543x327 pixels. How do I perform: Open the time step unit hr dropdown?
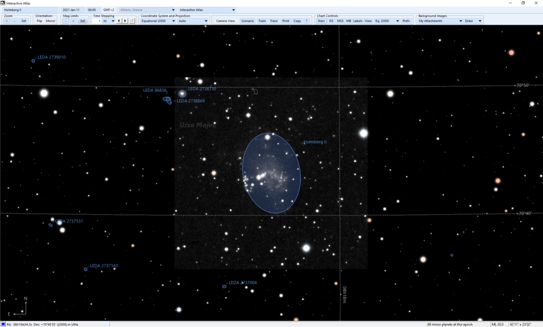click(109, 21)
